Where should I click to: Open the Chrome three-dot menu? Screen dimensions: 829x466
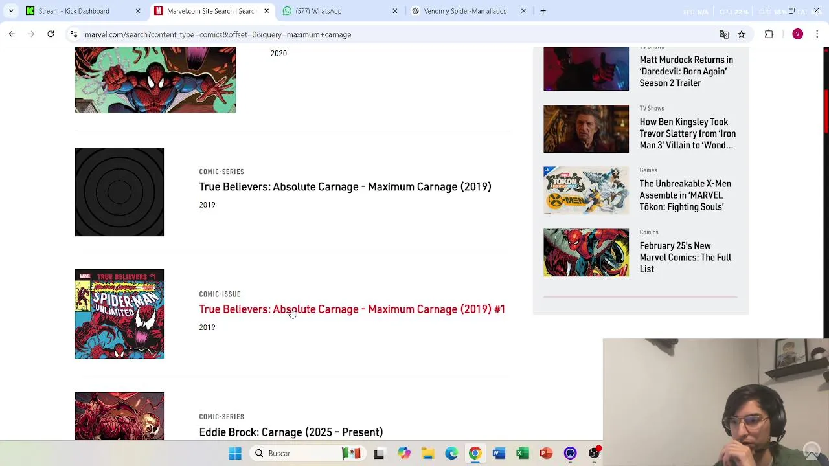coord(817,34)
